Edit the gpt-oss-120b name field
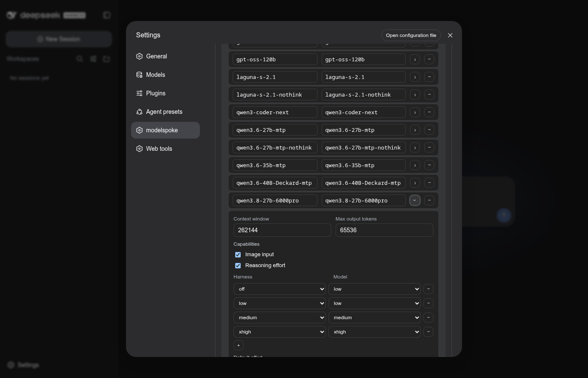588x378 pixels. (x=275, y=60)
